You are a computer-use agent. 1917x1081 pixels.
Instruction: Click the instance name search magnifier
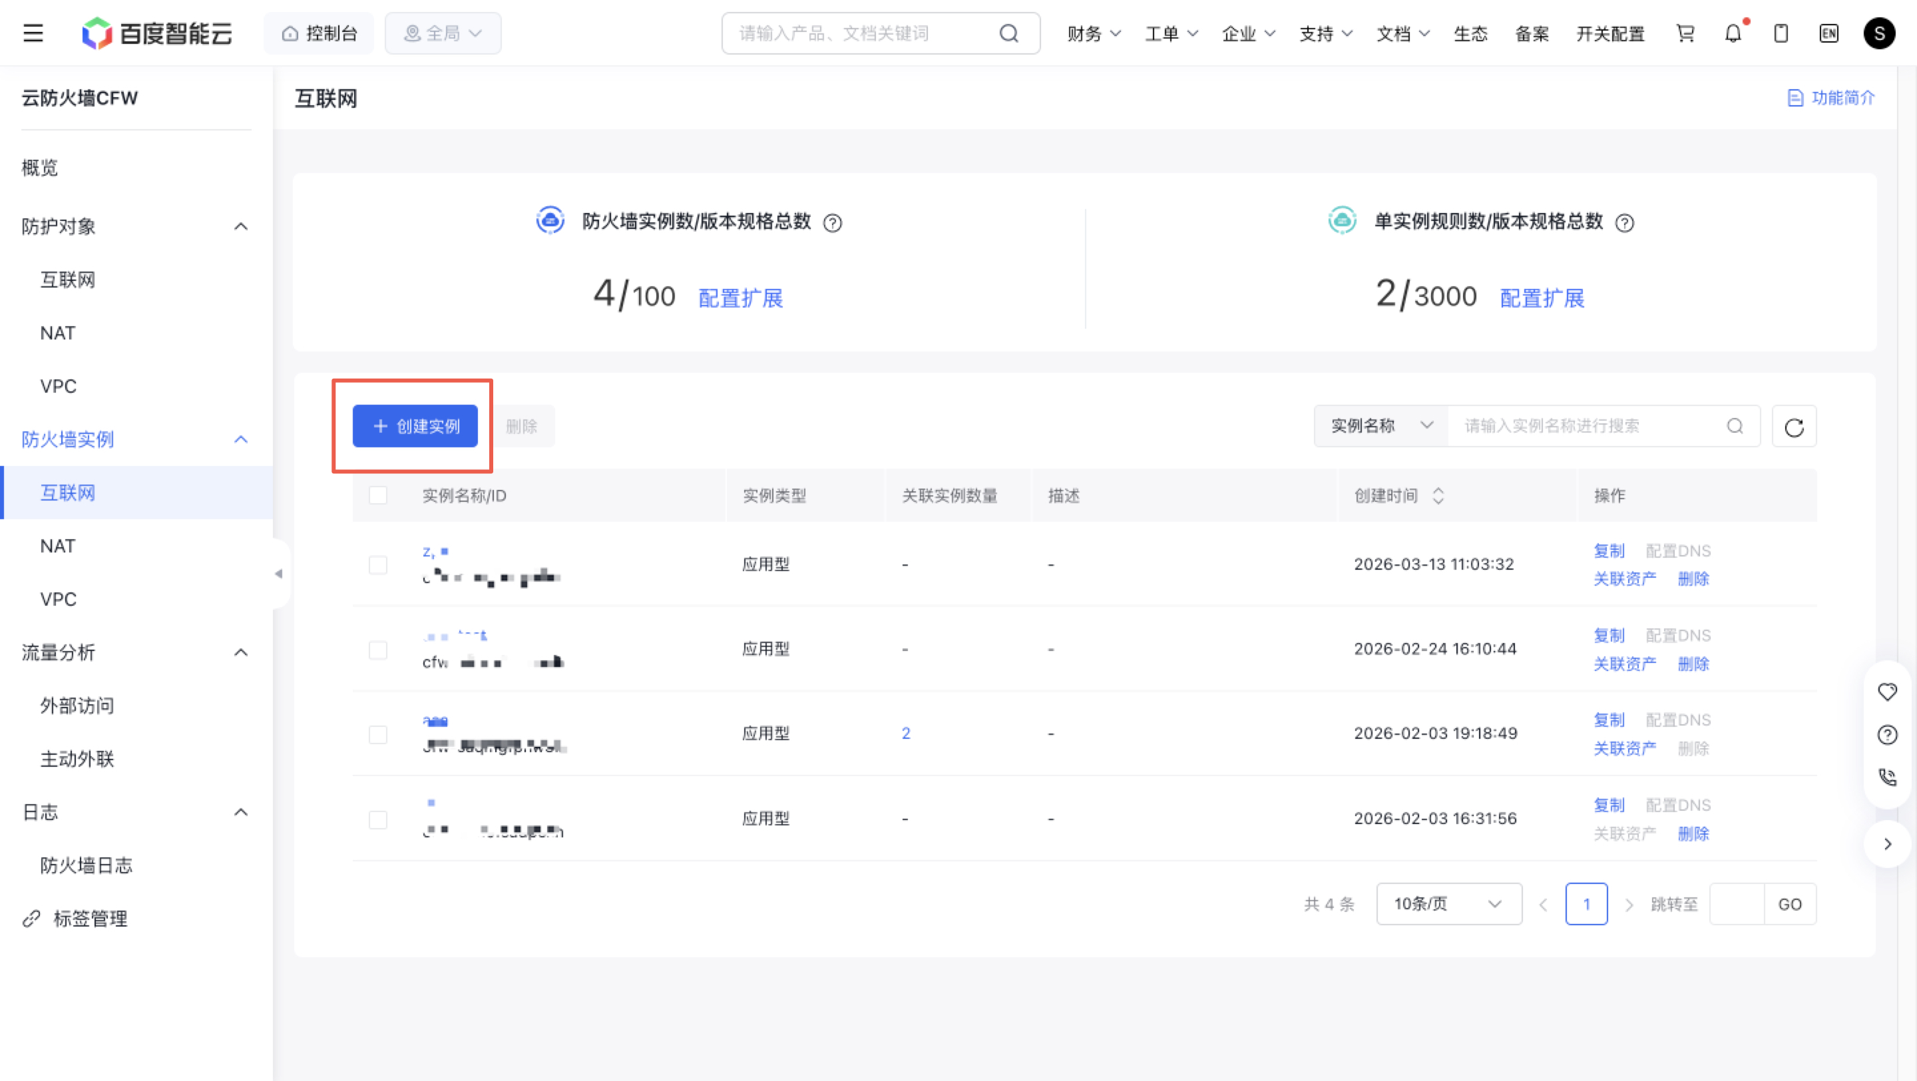1735,426
